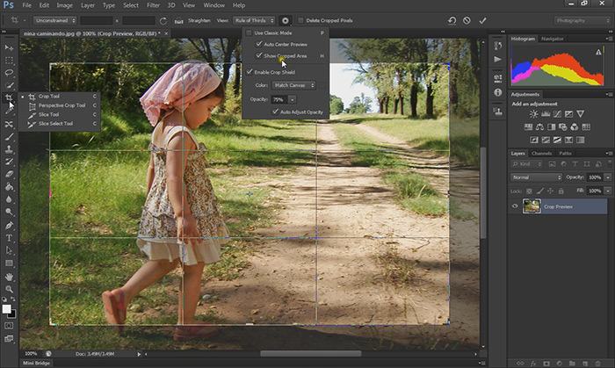
Task: Expand the Match Canvas color dropdown
Action: pos(294,85)
